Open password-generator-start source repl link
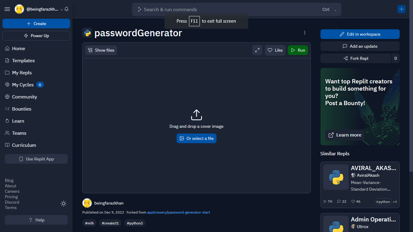413x232 pixels. [189, 212]
